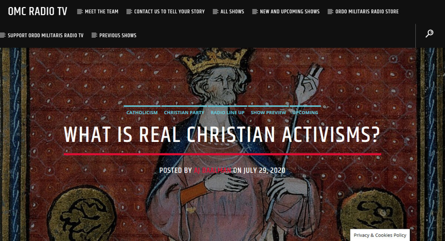Click the icon next to Previous Shows
The image size is (445, 241).
pyautogui.click(x=94, y=35)
